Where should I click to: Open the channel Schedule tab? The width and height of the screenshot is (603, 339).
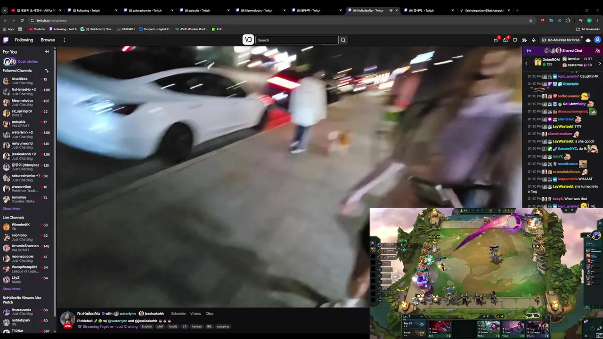tap(178, 314)
